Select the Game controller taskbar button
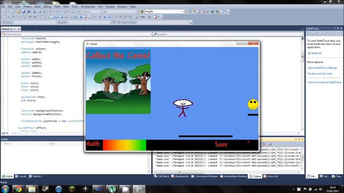The width and height of the screenshot is (344, 193). tap(139, 189)
